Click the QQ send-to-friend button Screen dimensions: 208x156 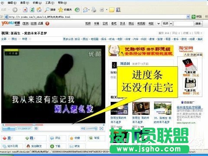[x=36, y=146]
